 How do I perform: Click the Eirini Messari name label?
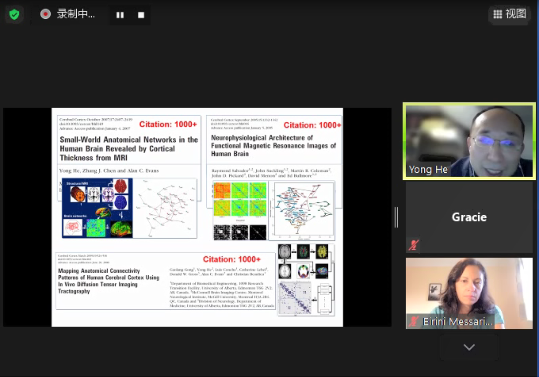point(457,322)
